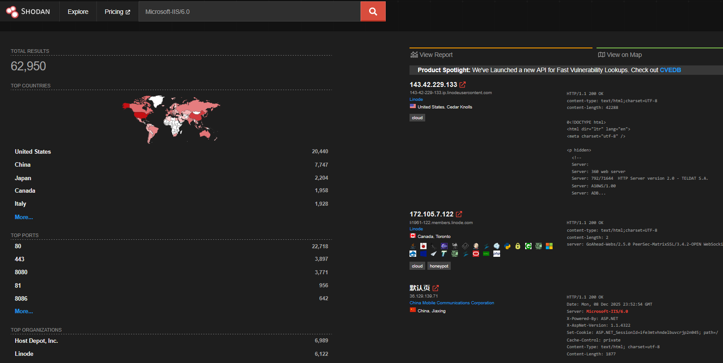Filter results by port 443
The image size is (723, 363).
[x=20, y=259]
